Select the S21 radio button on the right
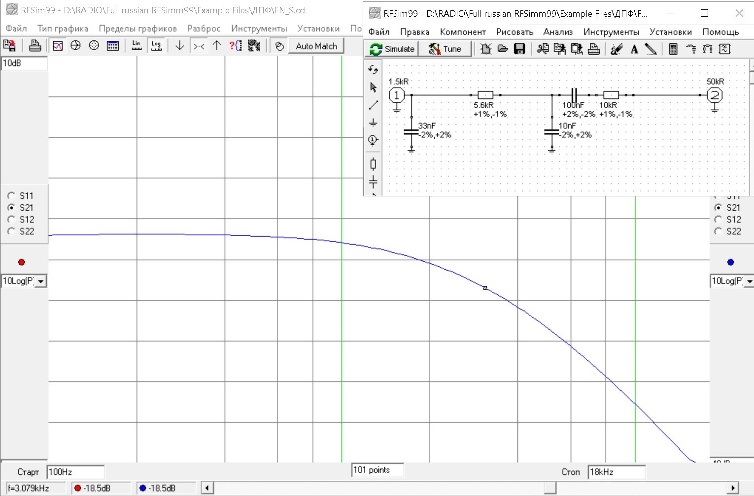The width and height of the screenshot is (754, 496). tap(718, 208)
